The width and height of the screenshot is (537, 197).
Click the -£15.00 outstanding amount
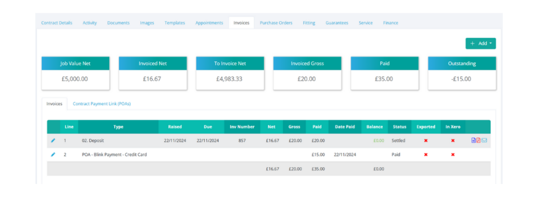(461, 79)
